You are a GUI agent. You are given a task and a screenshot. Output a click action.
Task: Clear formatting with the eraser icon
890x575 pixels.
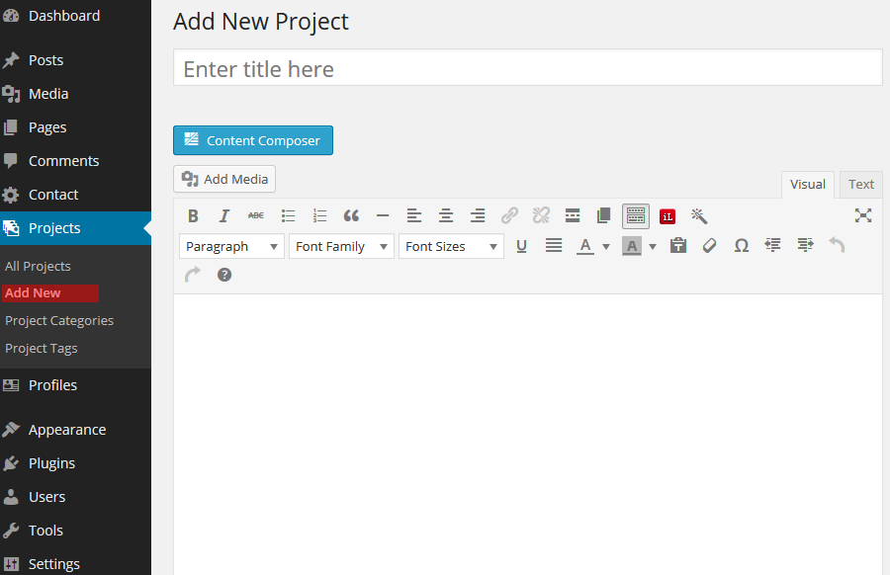click(x=709, y=246)
